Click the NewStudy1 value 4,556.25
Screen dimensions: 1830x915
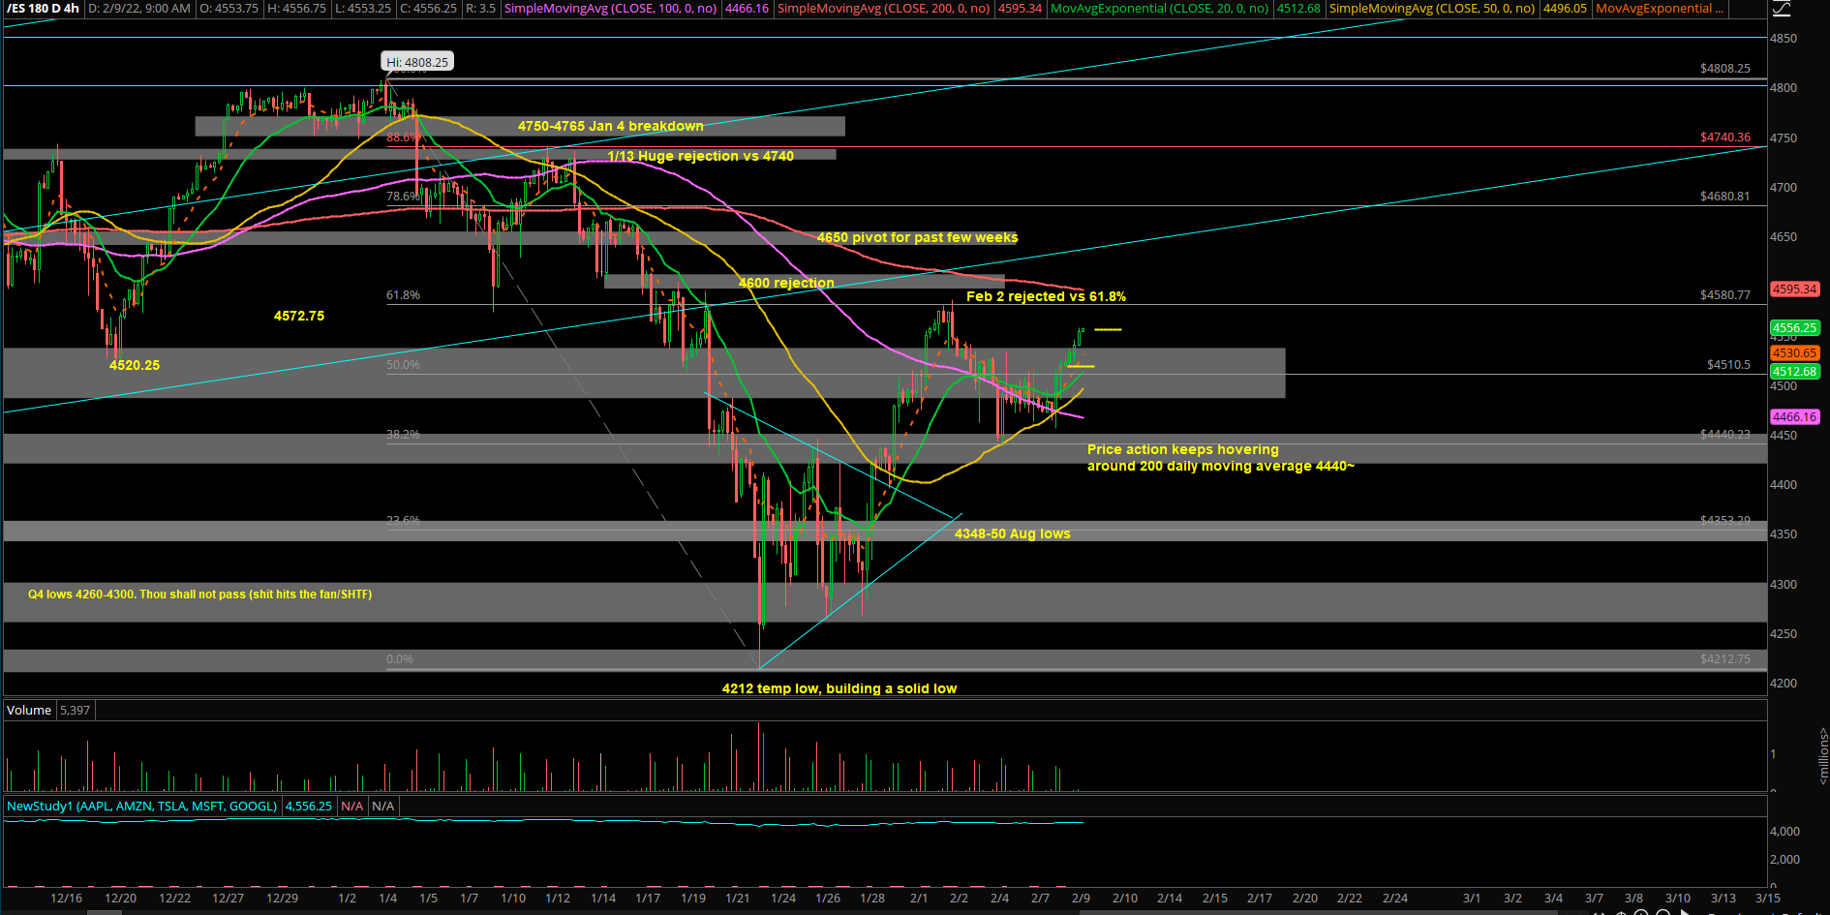tap(308, 806)
